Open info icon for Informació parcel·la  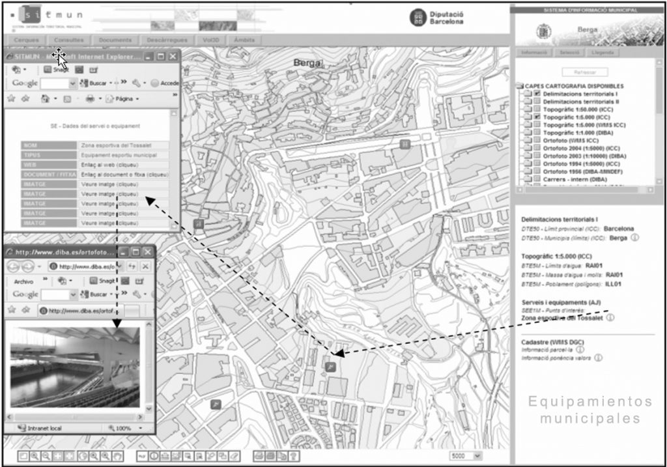point(580,350)
